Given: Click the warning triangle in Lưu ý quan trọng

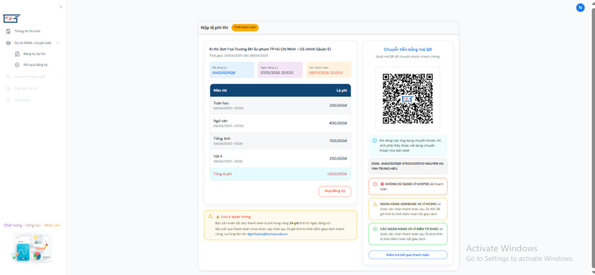Looking at the screenshot, I should pyautogui.click(x=210, y=216).
